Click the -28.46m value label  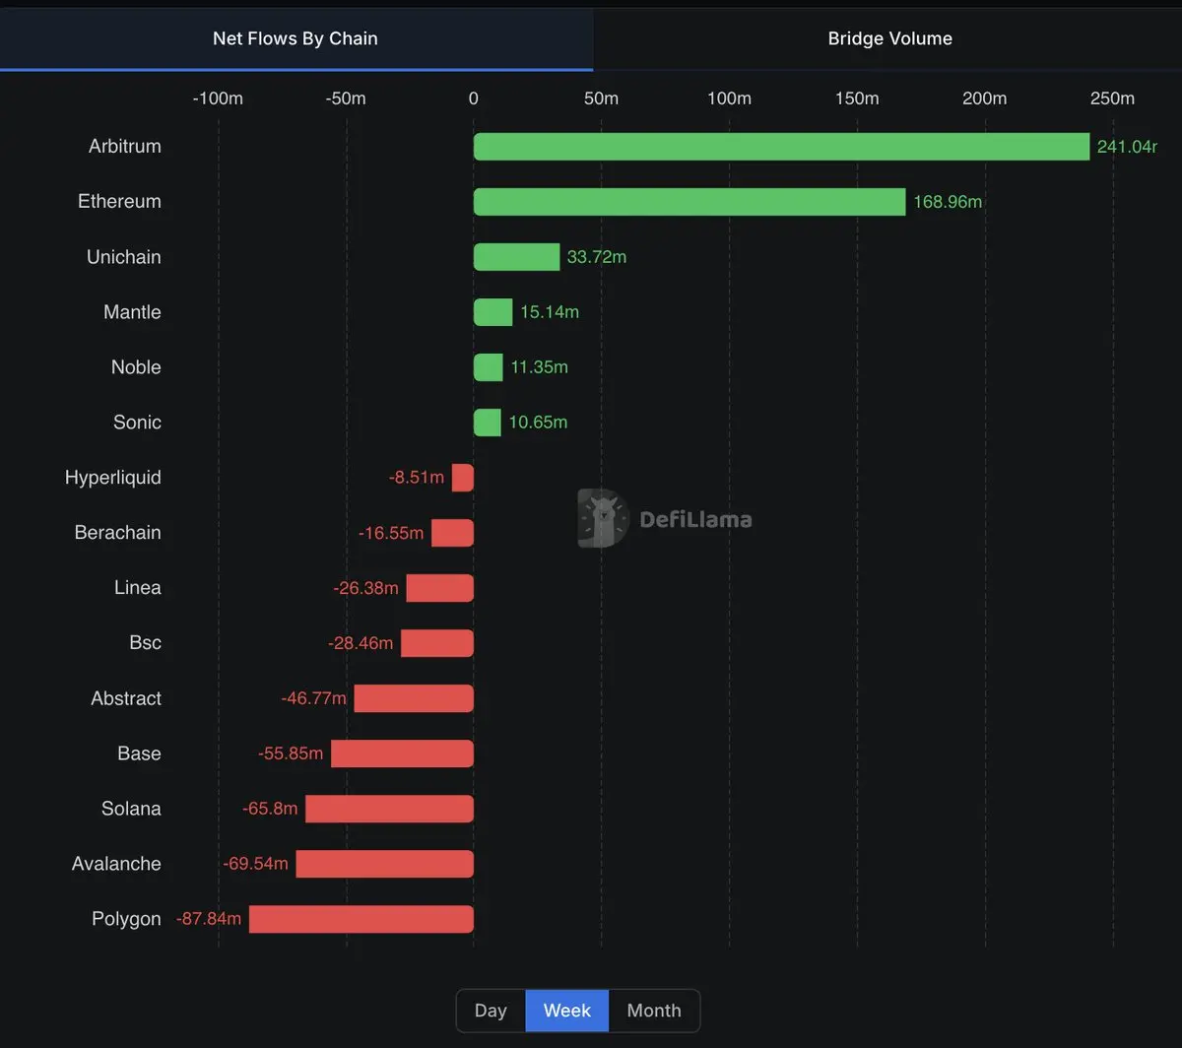361,643
